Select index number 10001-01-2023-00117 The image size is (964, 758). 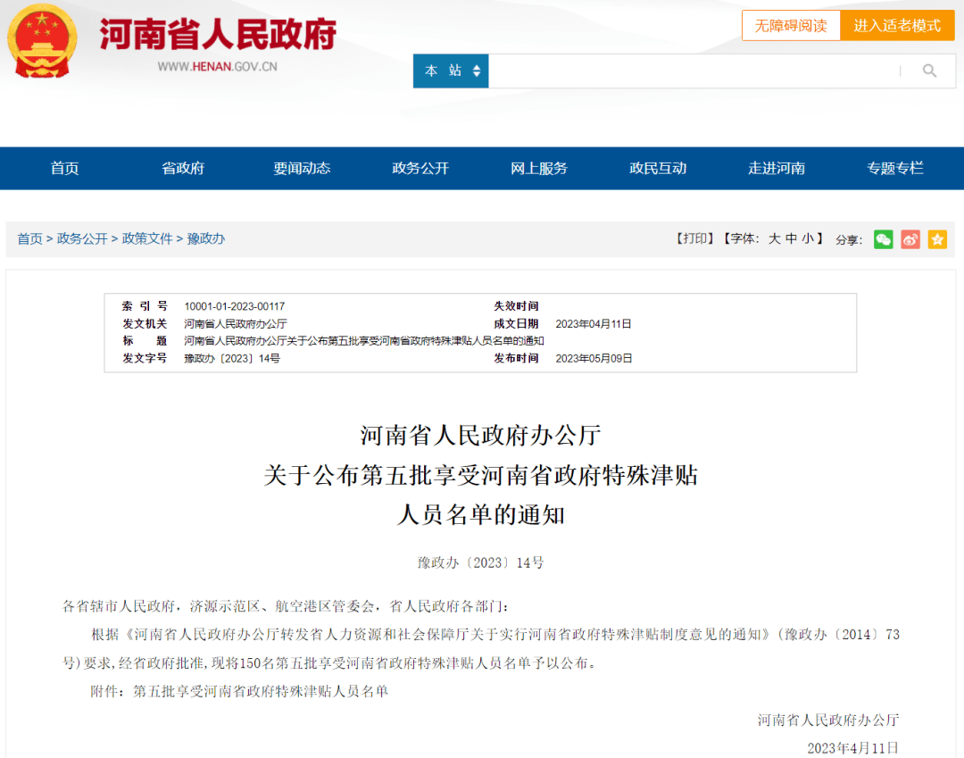tap(234, 306)
